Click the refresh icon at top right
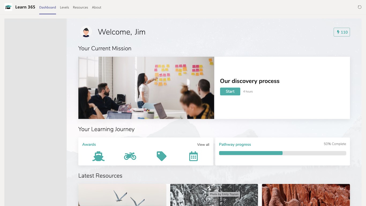The image size is (366, 206). click(360, 7)
